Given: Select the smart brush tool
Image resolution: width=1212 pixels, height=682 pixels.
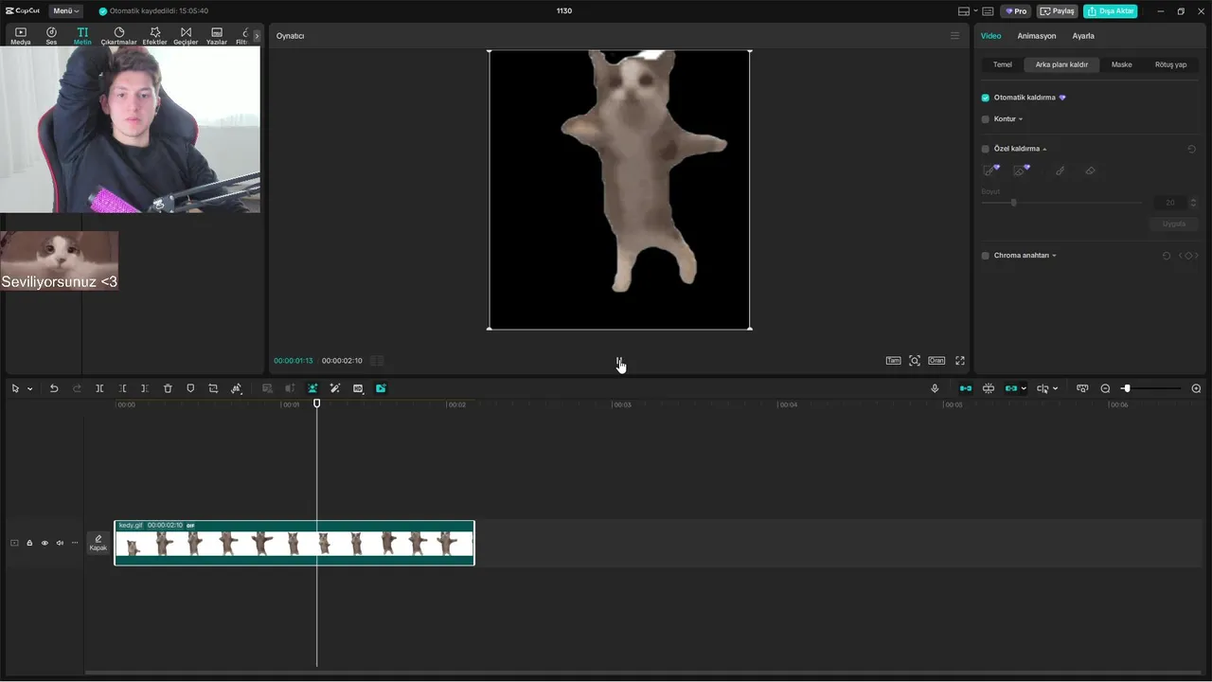Looking at the screenshot, I should click(991, 170).
